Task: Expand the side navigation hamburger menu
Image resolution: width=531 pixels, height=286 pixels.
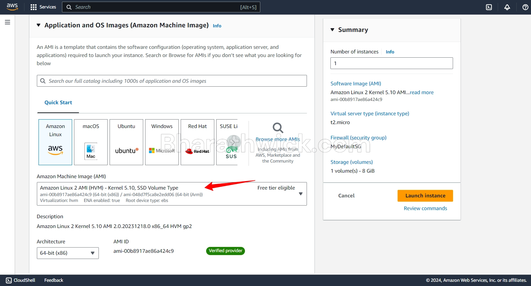Action: [x=8, y=22]
